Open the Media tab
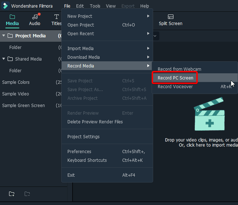238x205 pixels. [12, 20]
